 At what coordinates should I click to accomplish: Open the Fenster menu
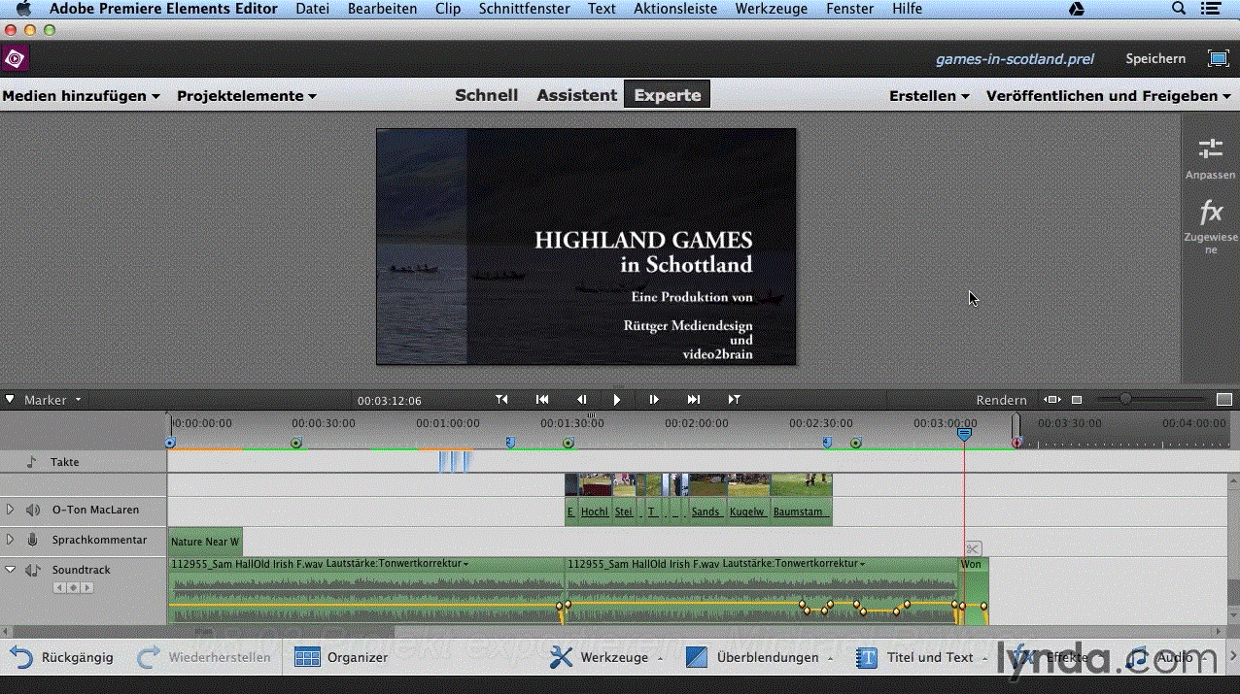(x=849, y=9)
